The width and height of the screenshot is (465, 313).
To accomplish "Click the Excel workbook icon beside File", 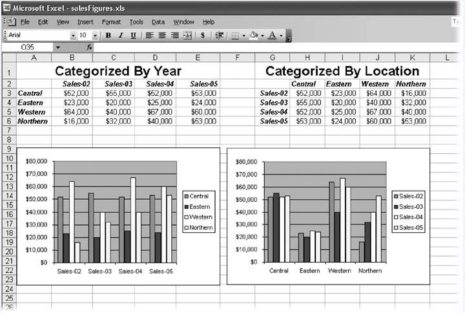I will (10, 22).
